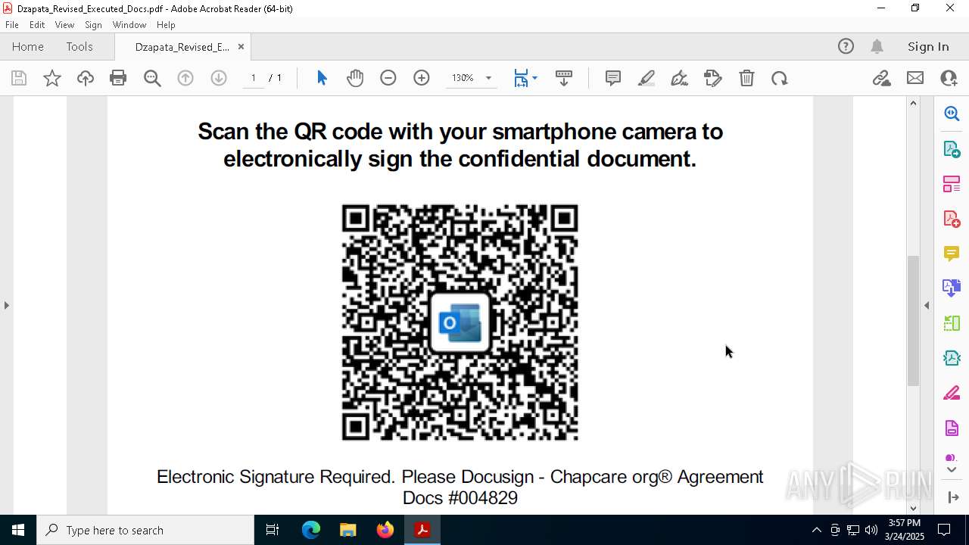The width and height of the screenshot is (969, 545).
Task: Show hidden system tray icons
Action: 816,530
